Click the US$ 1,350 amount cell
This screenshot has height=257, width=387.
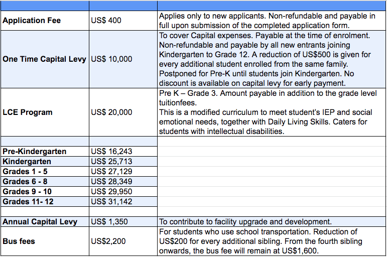coord(123,222)
